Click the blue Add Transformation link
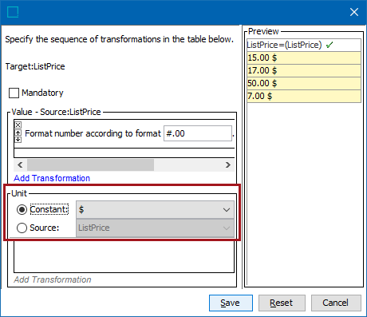367x317 pixels. (52, 178)
